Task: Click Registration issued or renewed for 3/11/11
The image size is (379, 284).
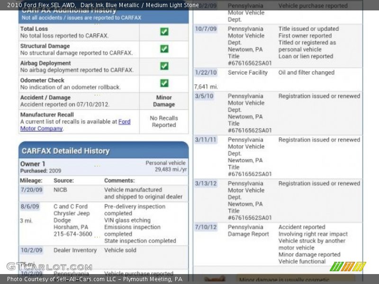Action: click(319, 140)
